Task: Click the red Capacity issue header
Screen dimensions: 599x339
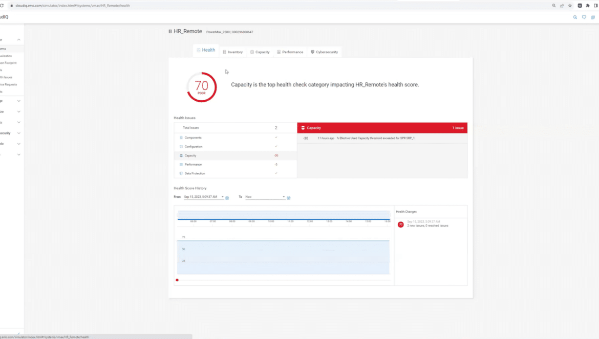Action: pyautogui.click(x=382, y=128)
